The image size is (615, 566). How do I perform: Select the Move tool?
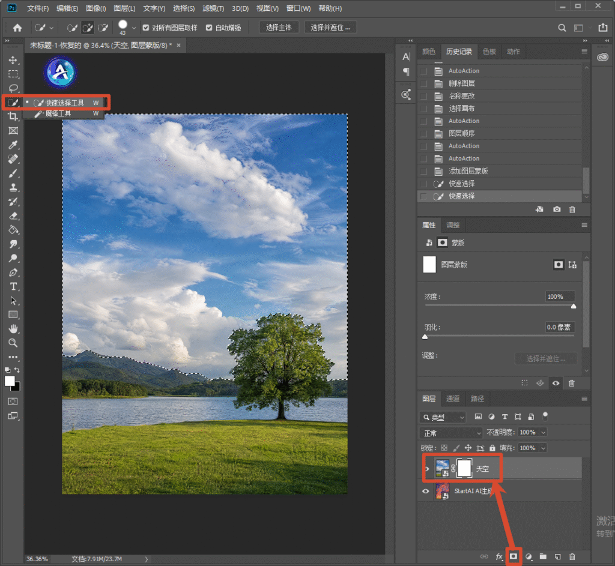[13, 60]
